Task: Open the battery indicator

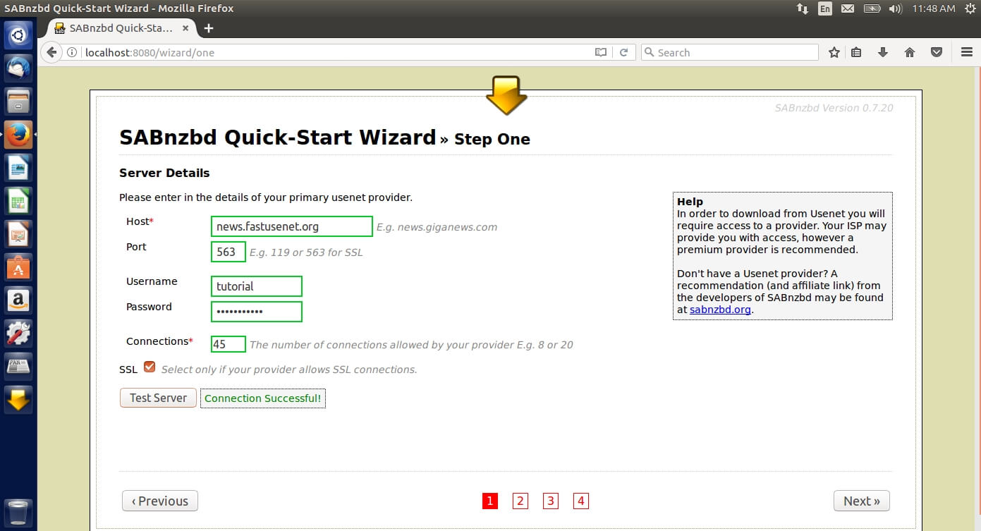Action: coord(872,8)
